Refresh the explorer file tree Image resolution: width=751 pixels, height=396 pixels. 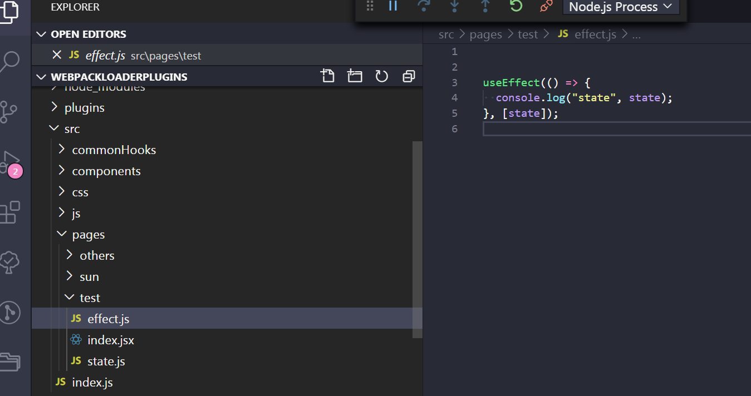pos(381,76)
